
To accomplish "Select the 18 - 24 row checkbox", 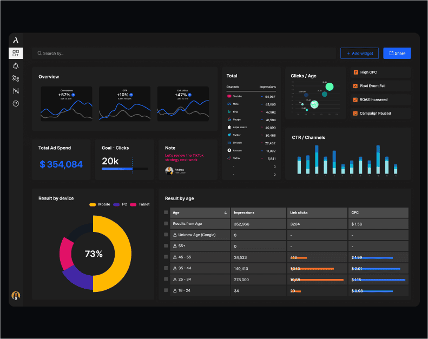I will (x=166, y=291).
